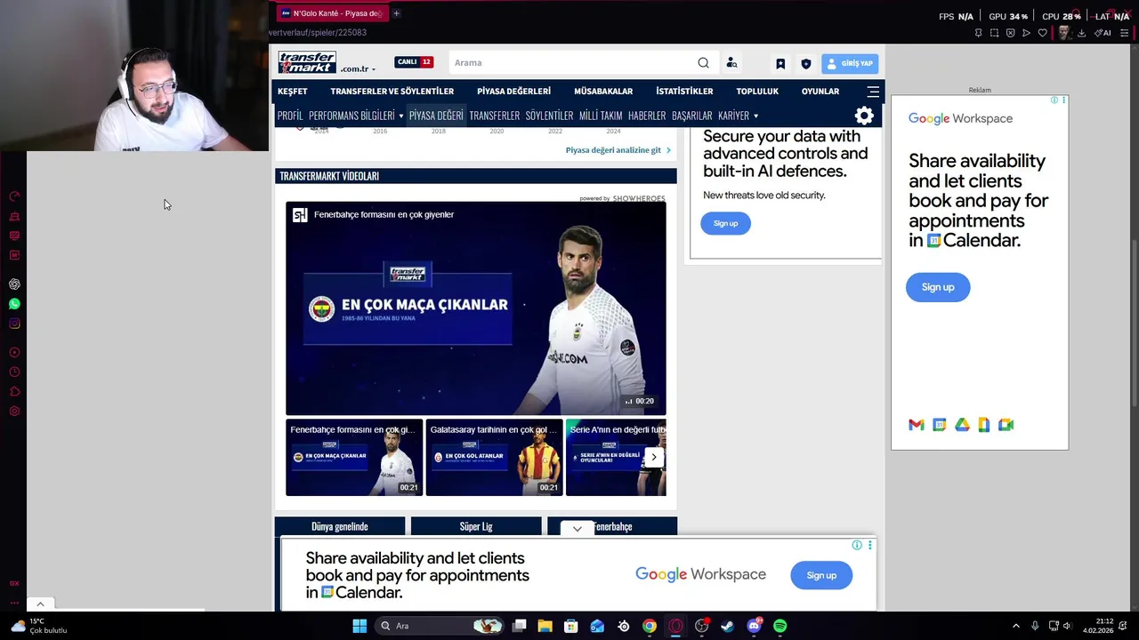
Task: Open Instagram from the browser sidebar
Action: pos(14,324)
